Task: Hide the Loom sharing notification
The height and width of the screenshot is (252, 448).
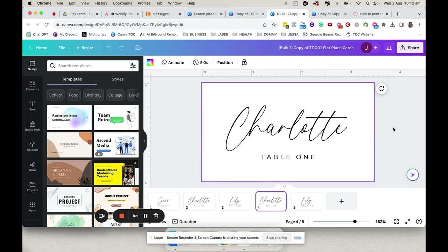Action: pos(298,238)
